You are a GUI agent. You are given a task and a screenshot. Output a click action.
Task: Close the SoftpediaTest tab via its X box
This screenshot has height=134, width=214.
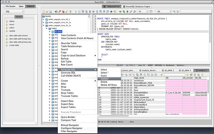pos(104,6)
